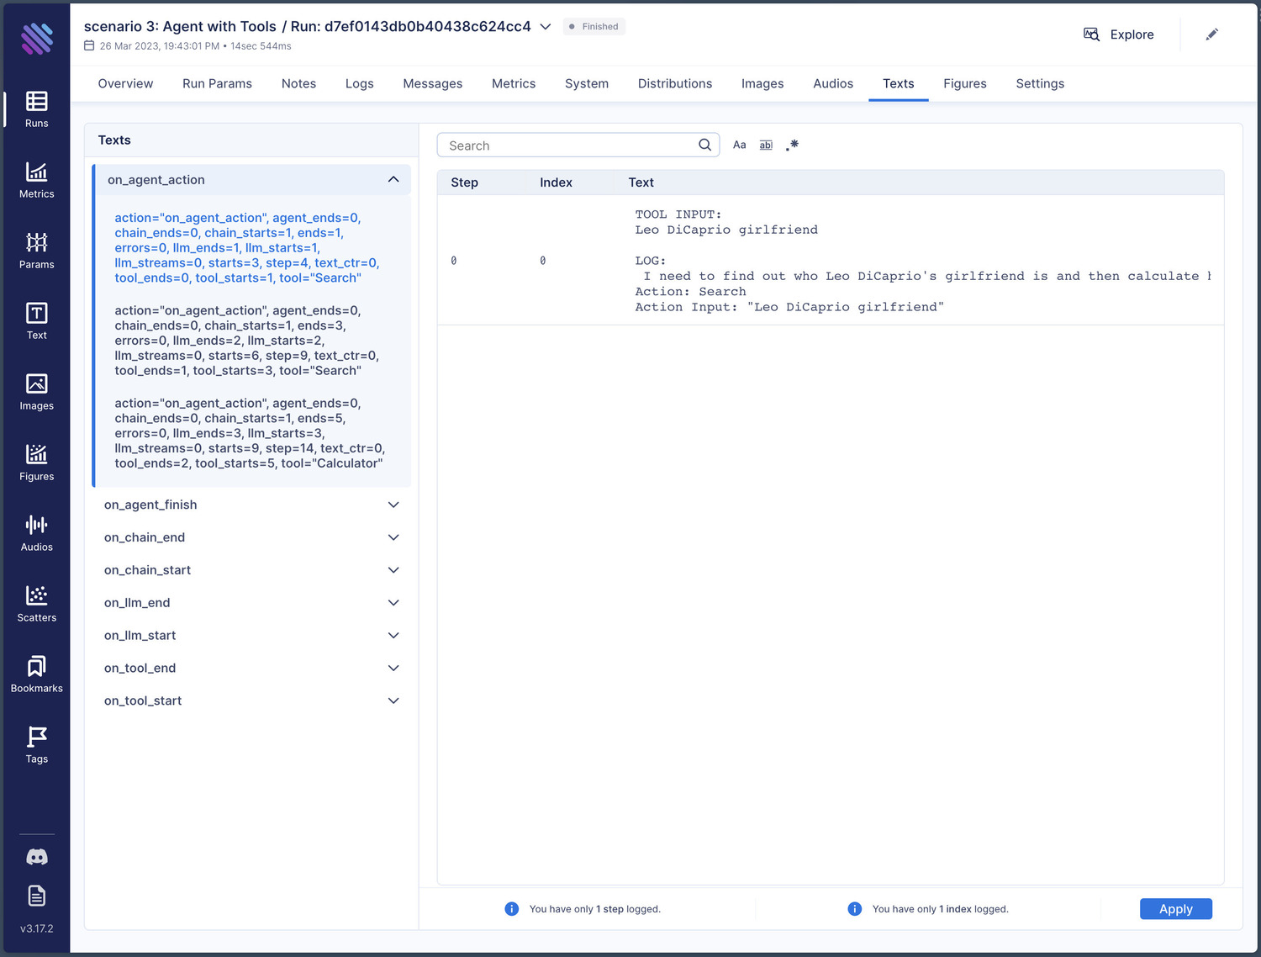Open the run Settings tab
The width and height of the screenshot is (1261, 957).
(x=1040, y=83)
